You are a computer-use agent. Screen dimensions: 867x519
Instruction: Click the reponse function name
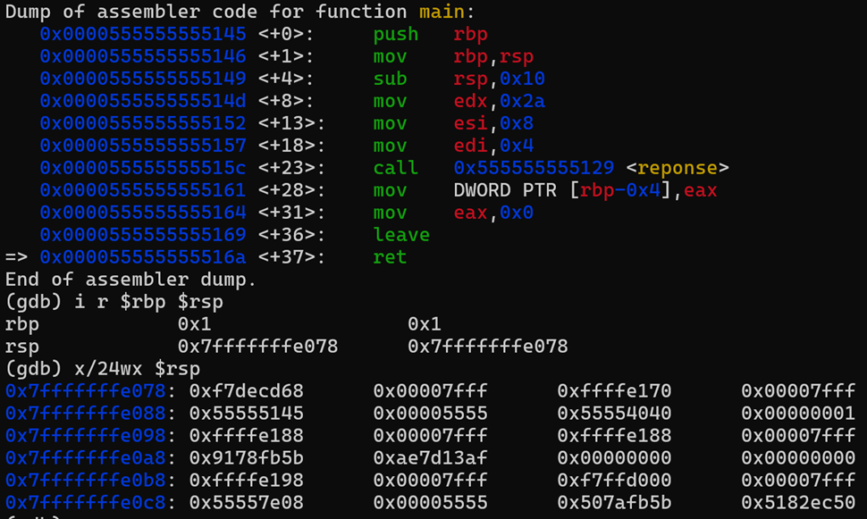[x=678, y=167]
